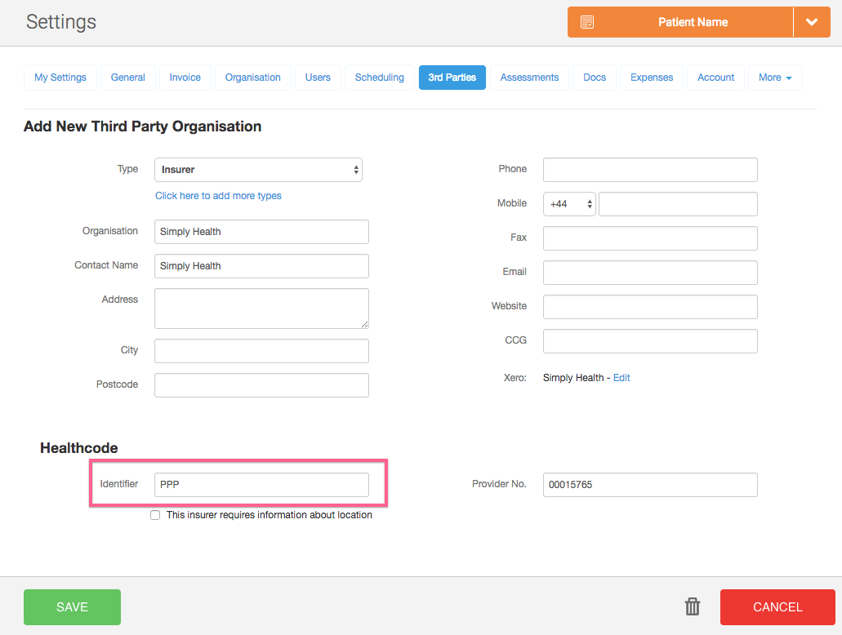Open the Type dropdown showing Insurer
Screen dimensions: 842x635
click(258, 170)
